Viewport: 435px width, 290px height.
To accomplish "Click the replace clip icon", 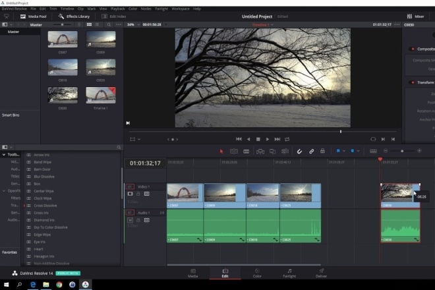I will (285, 151).
